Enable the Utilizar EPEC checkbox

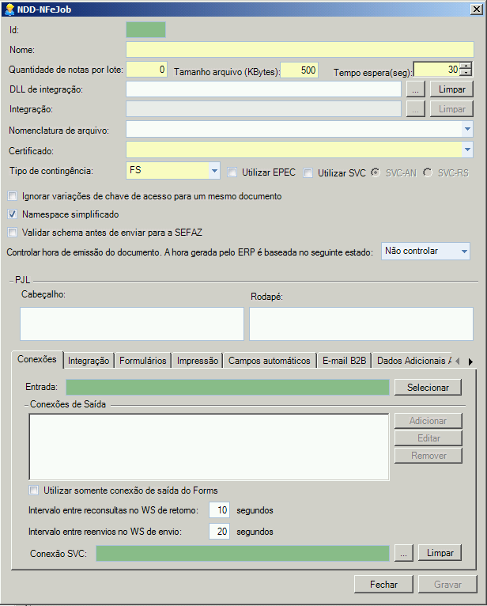[232, 172]
